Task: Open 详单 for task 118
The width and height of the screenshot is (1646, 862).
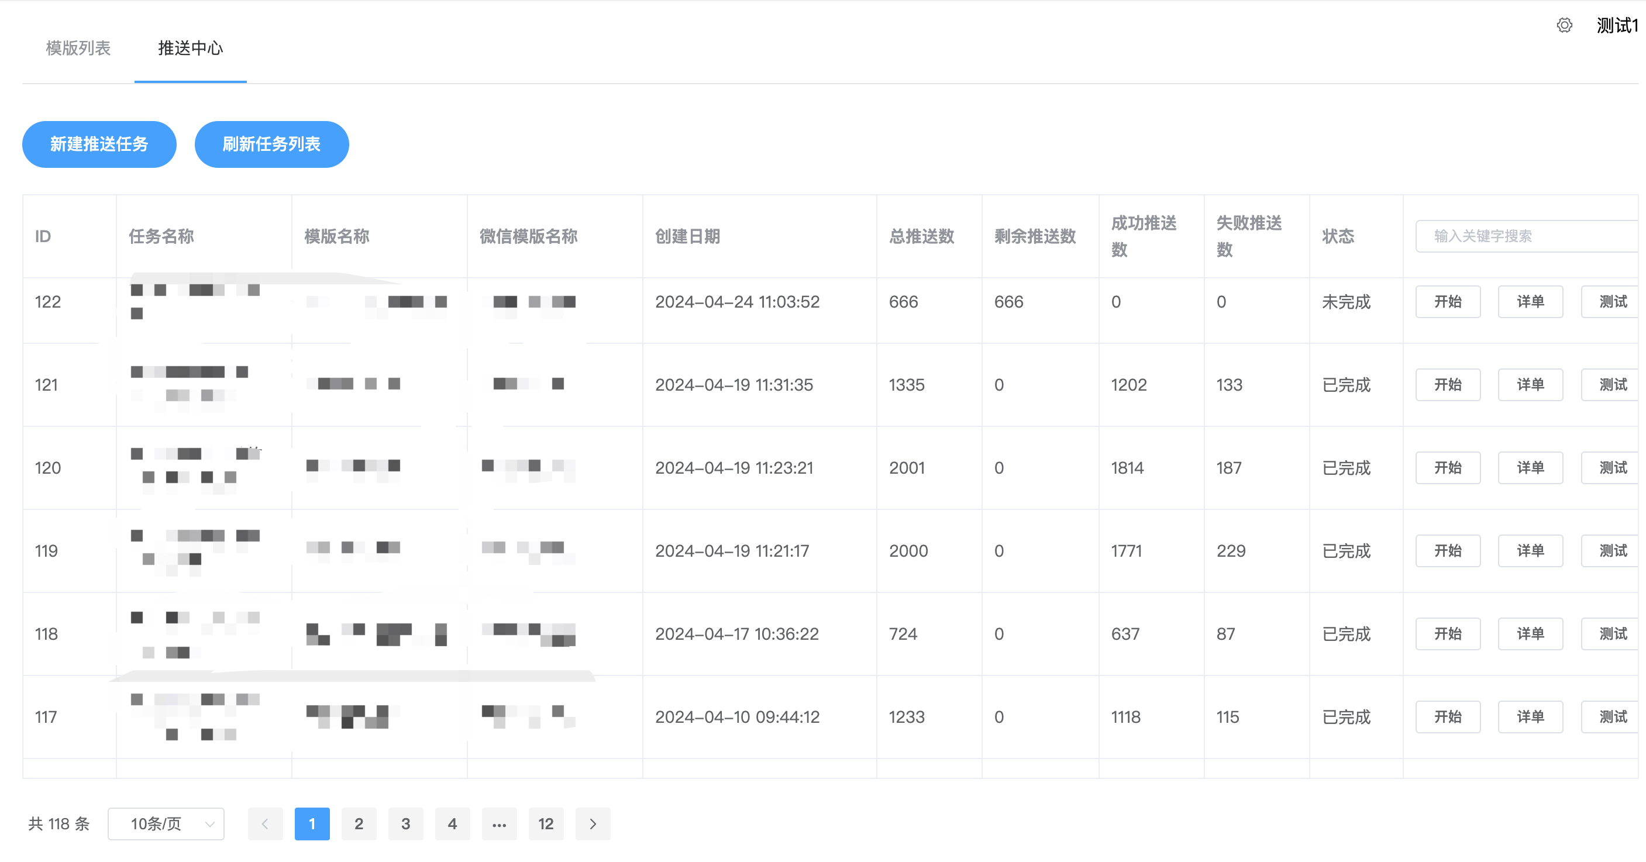Action: click(1530, 634)
